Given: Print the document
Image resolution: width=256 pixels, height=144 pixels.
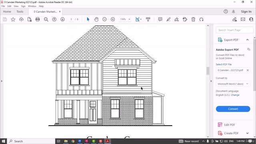Looking at the screenshot, I should (38, 19).
